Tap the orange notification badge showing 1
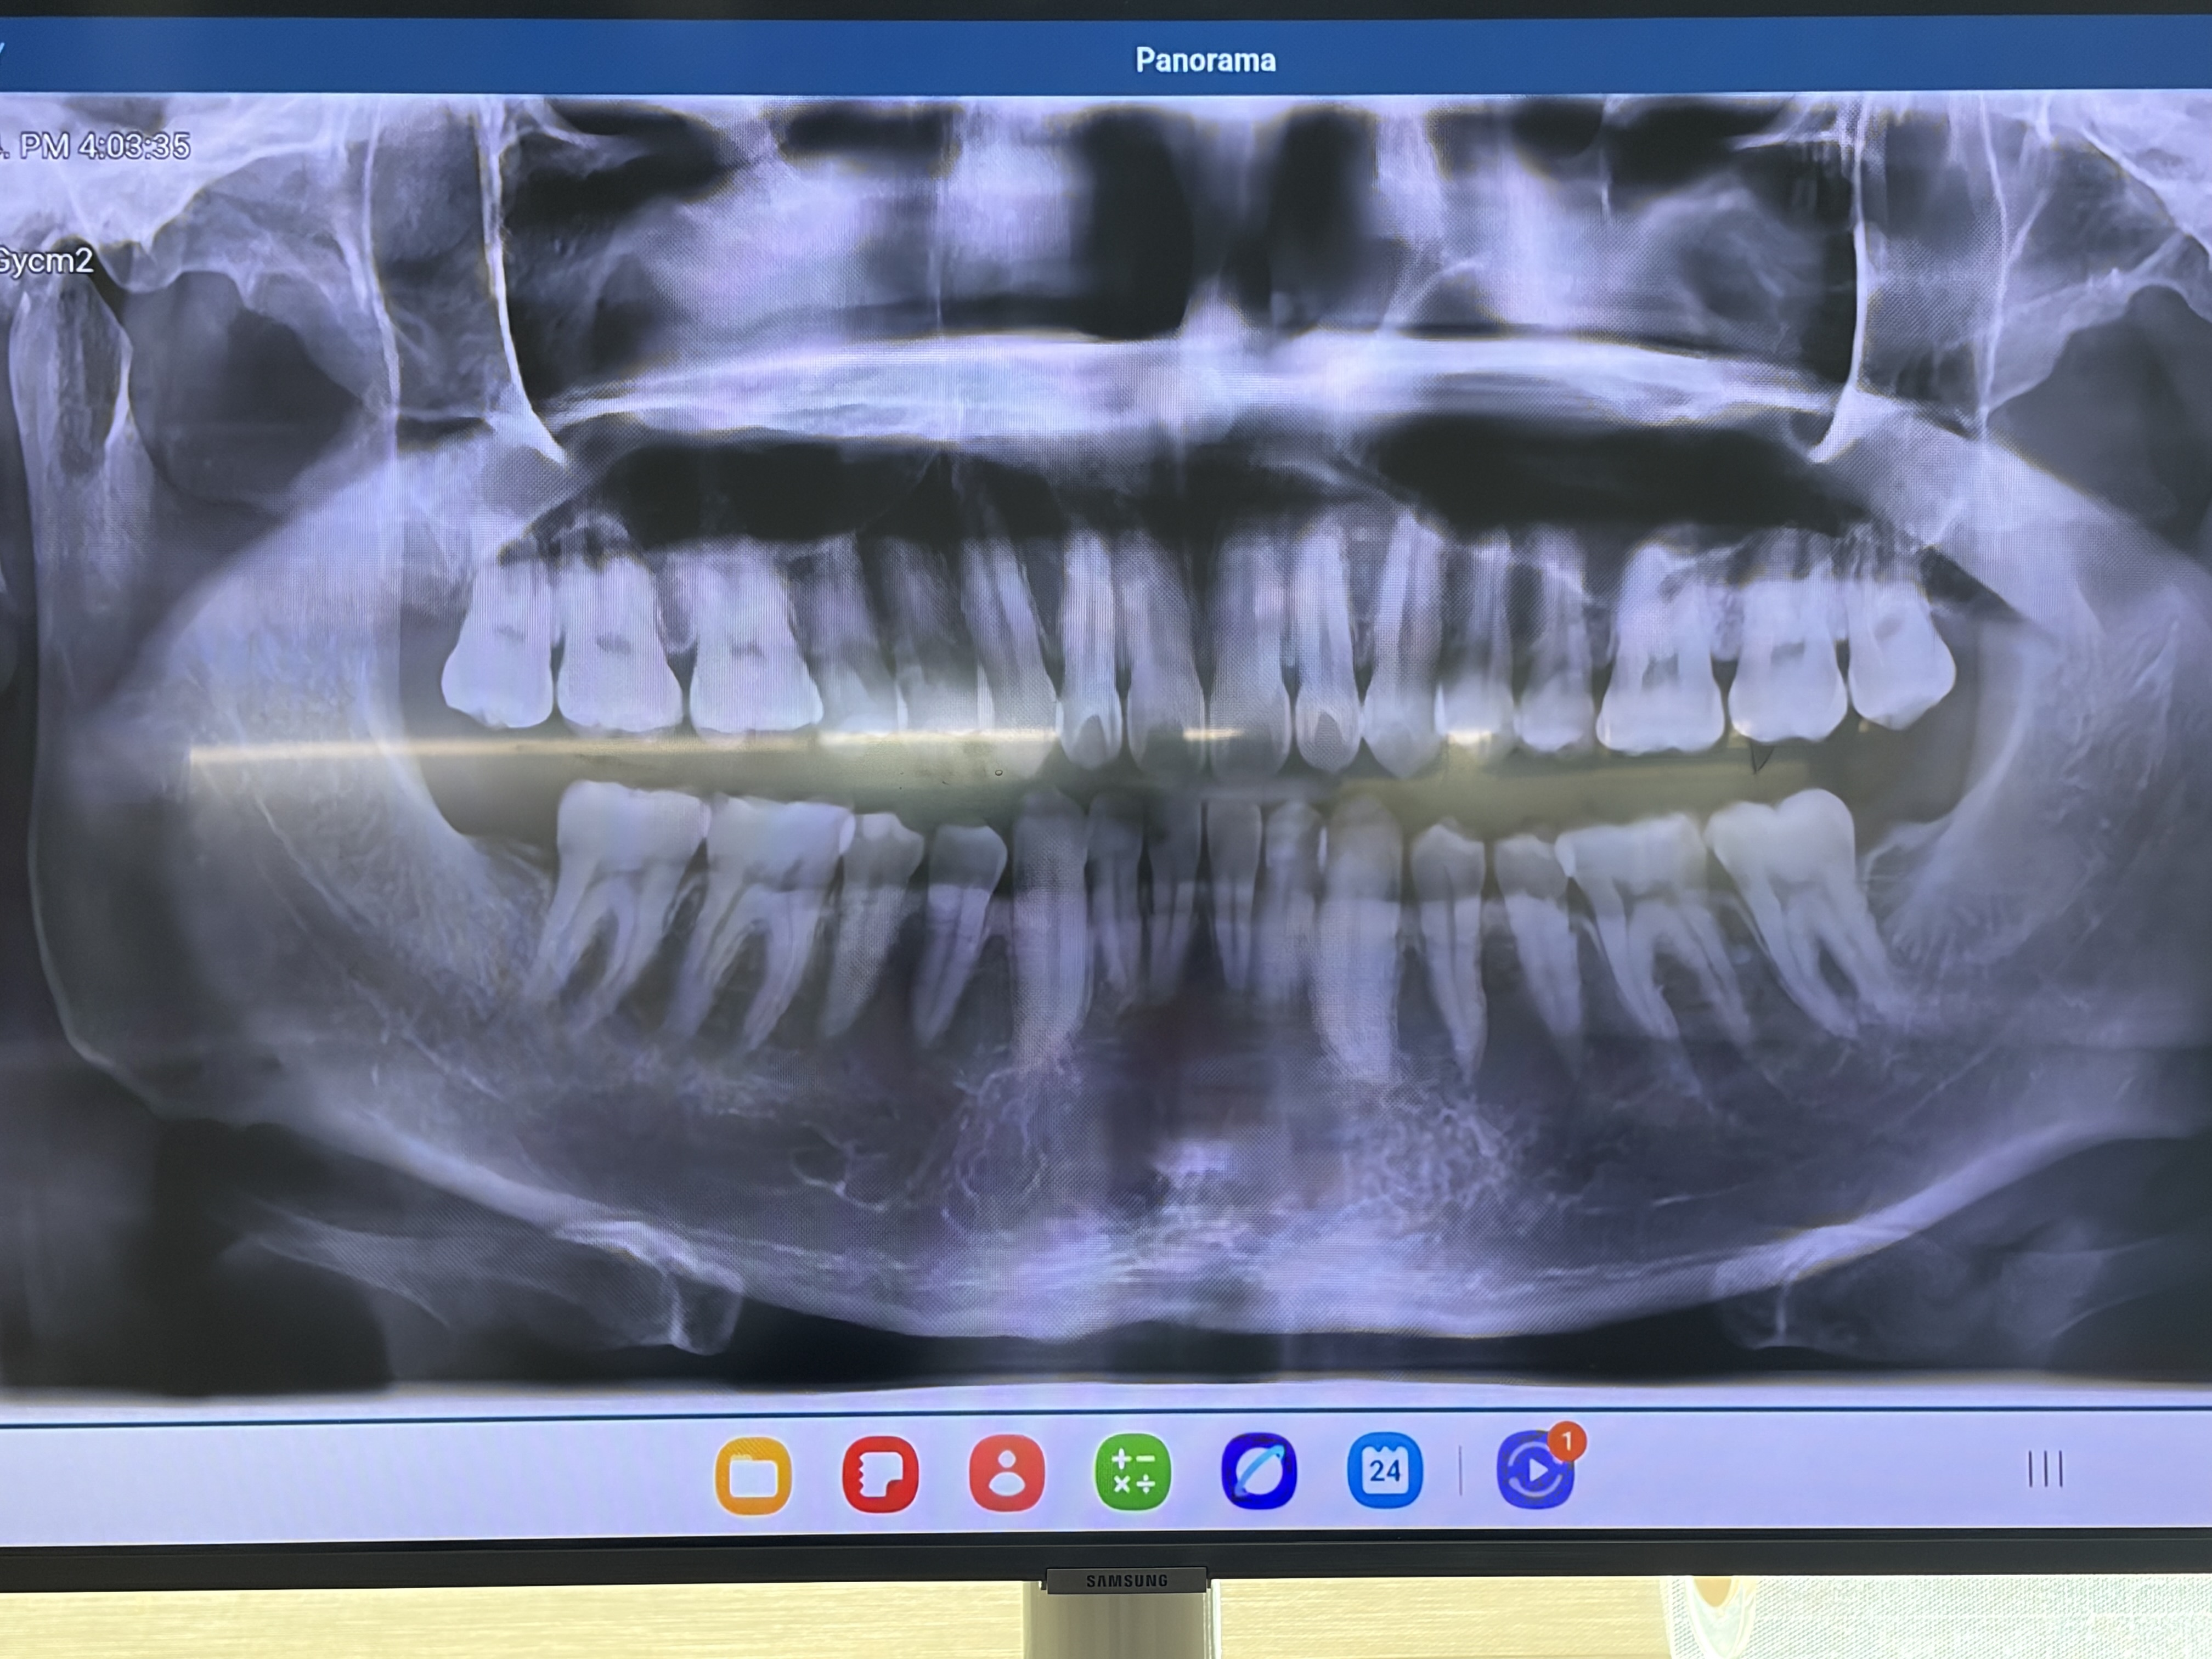Screen dimensions: 2212x1659 (1567, 1442)
